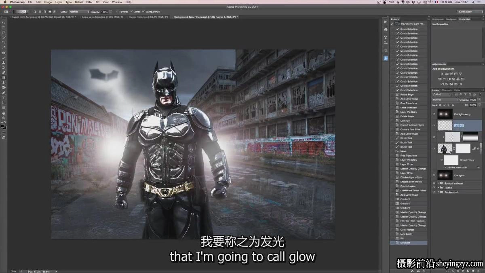Select the Crop tool
This screenshot has height=273, width=485.
4,42
